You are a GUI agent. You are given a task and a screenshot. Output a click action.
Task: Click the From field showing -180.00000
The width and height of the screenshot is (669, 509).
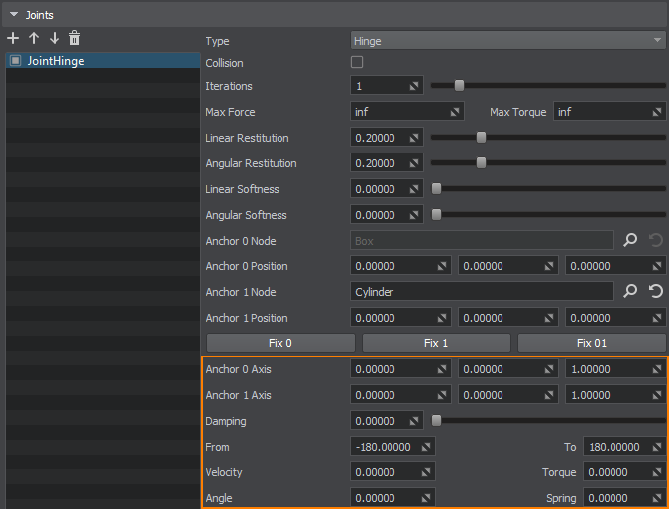pos(392,447)
